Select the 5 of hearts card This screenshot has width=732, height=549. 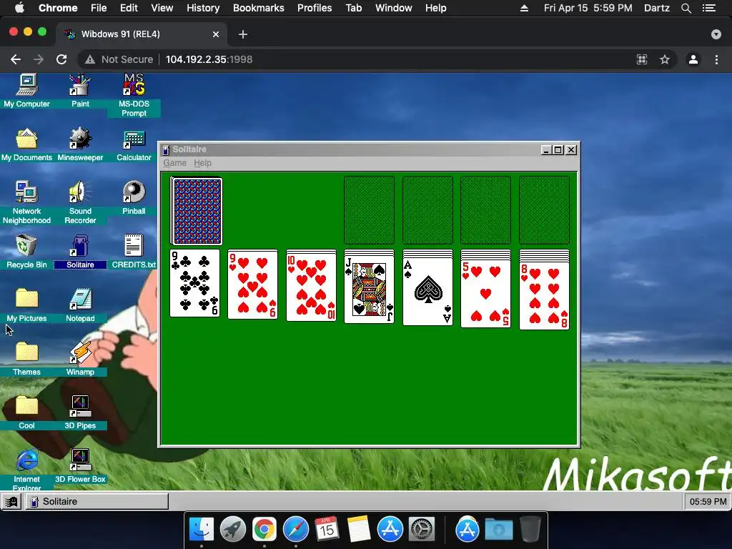click(485, 295)
